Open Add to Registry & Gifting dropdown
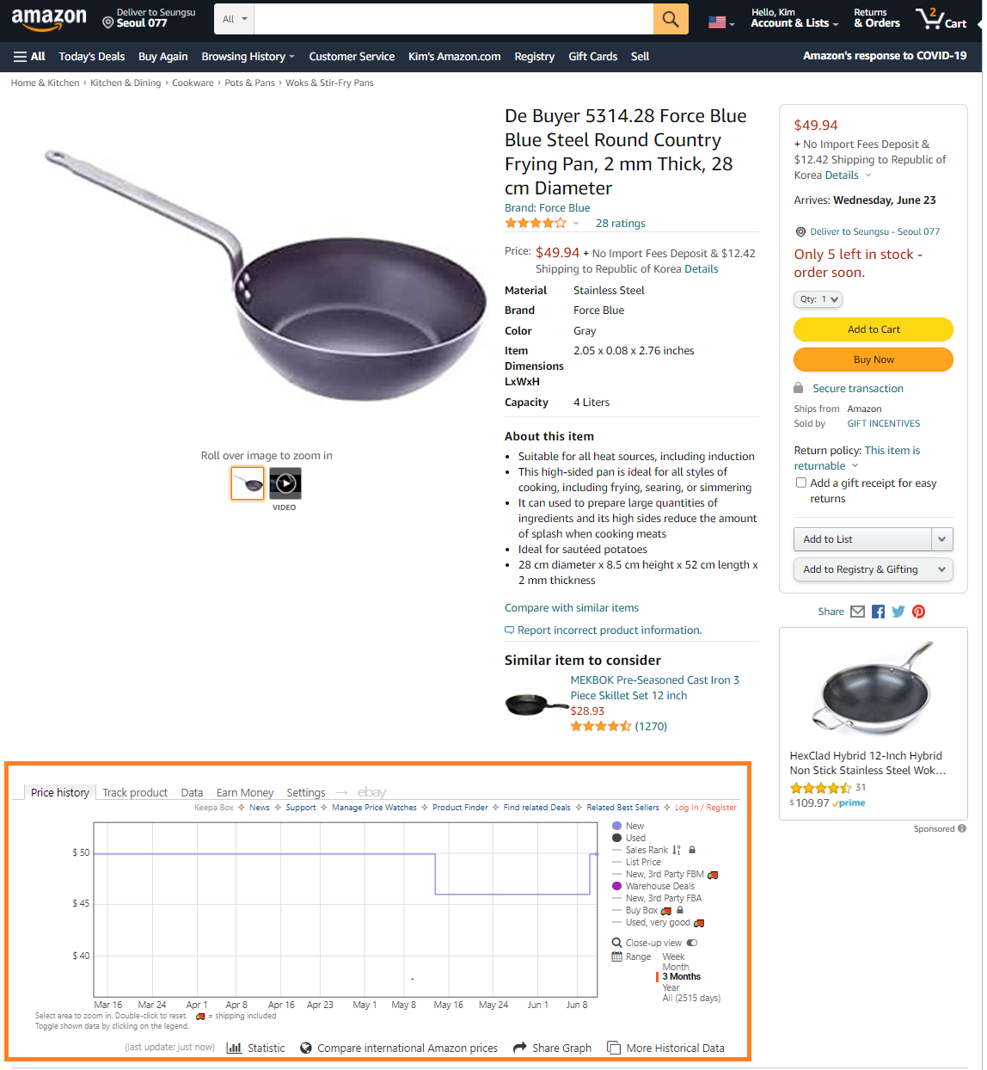The image size is (987, 1070). (873, 569)
